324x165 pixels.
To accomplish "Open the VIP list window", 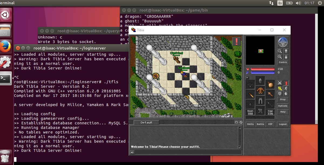I will (270, 124).
